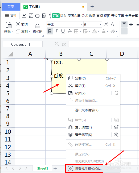Switch to the 数据 ribbon tab
The image size is (139, 173).
[92, 16]
